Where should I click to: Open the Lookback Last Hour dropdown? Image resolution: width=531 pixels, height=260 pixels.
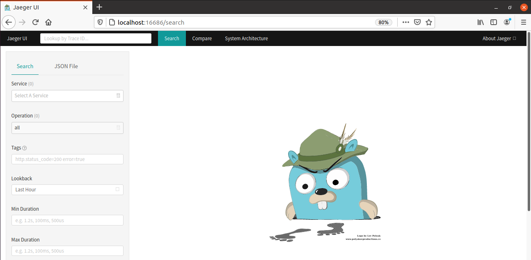[67, 189]
